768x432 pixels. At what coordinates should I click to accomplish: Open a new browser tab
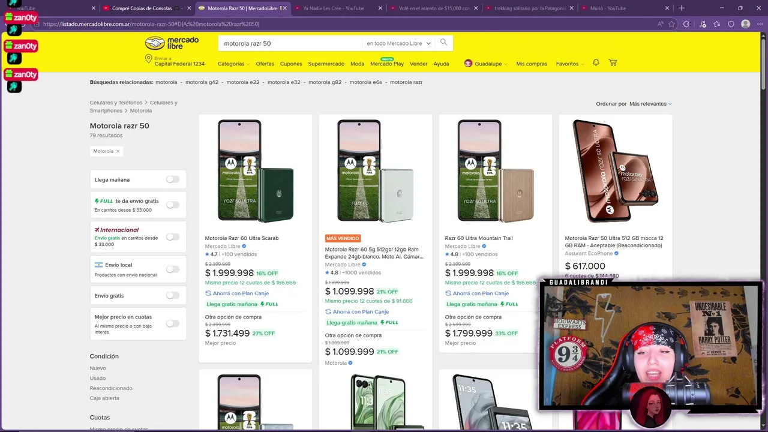(681, 8)
